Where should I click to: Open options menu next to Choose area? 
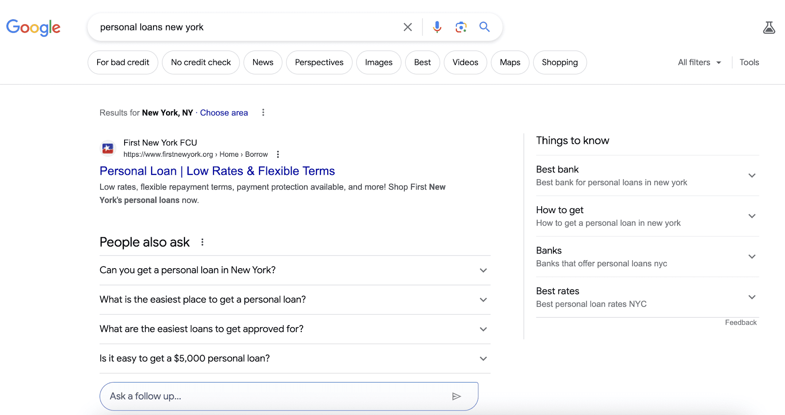click(x=263, y=112)
